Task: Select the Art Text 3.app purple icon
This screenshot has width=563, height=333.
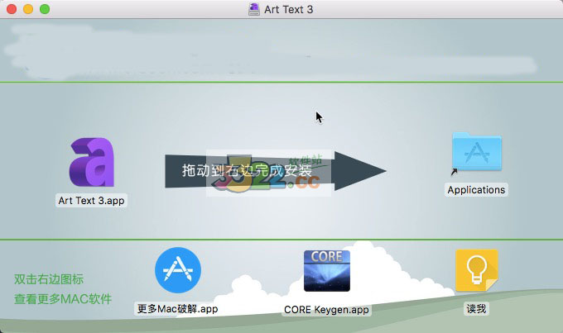Action: [92, 163]
